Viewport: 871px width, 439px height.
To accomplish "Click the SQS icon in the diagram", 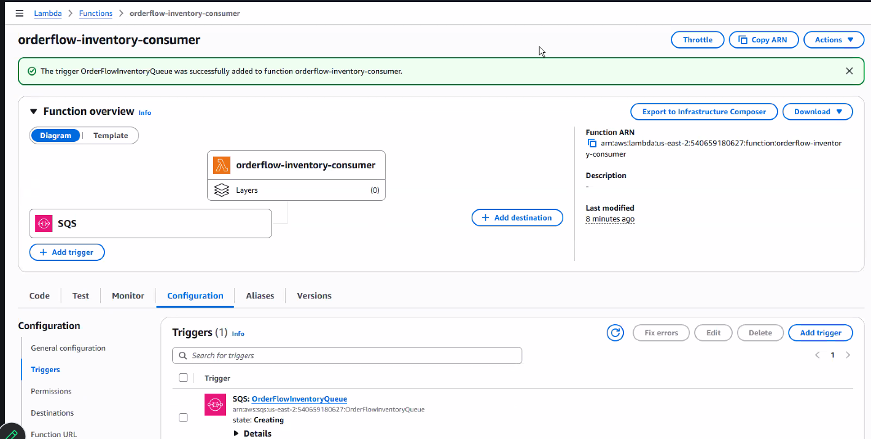I will tap(44, 223).
